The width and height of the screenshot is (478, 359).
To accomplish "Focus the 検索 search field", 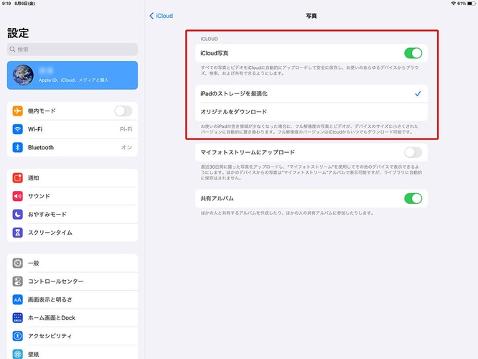I will [72, 50].
